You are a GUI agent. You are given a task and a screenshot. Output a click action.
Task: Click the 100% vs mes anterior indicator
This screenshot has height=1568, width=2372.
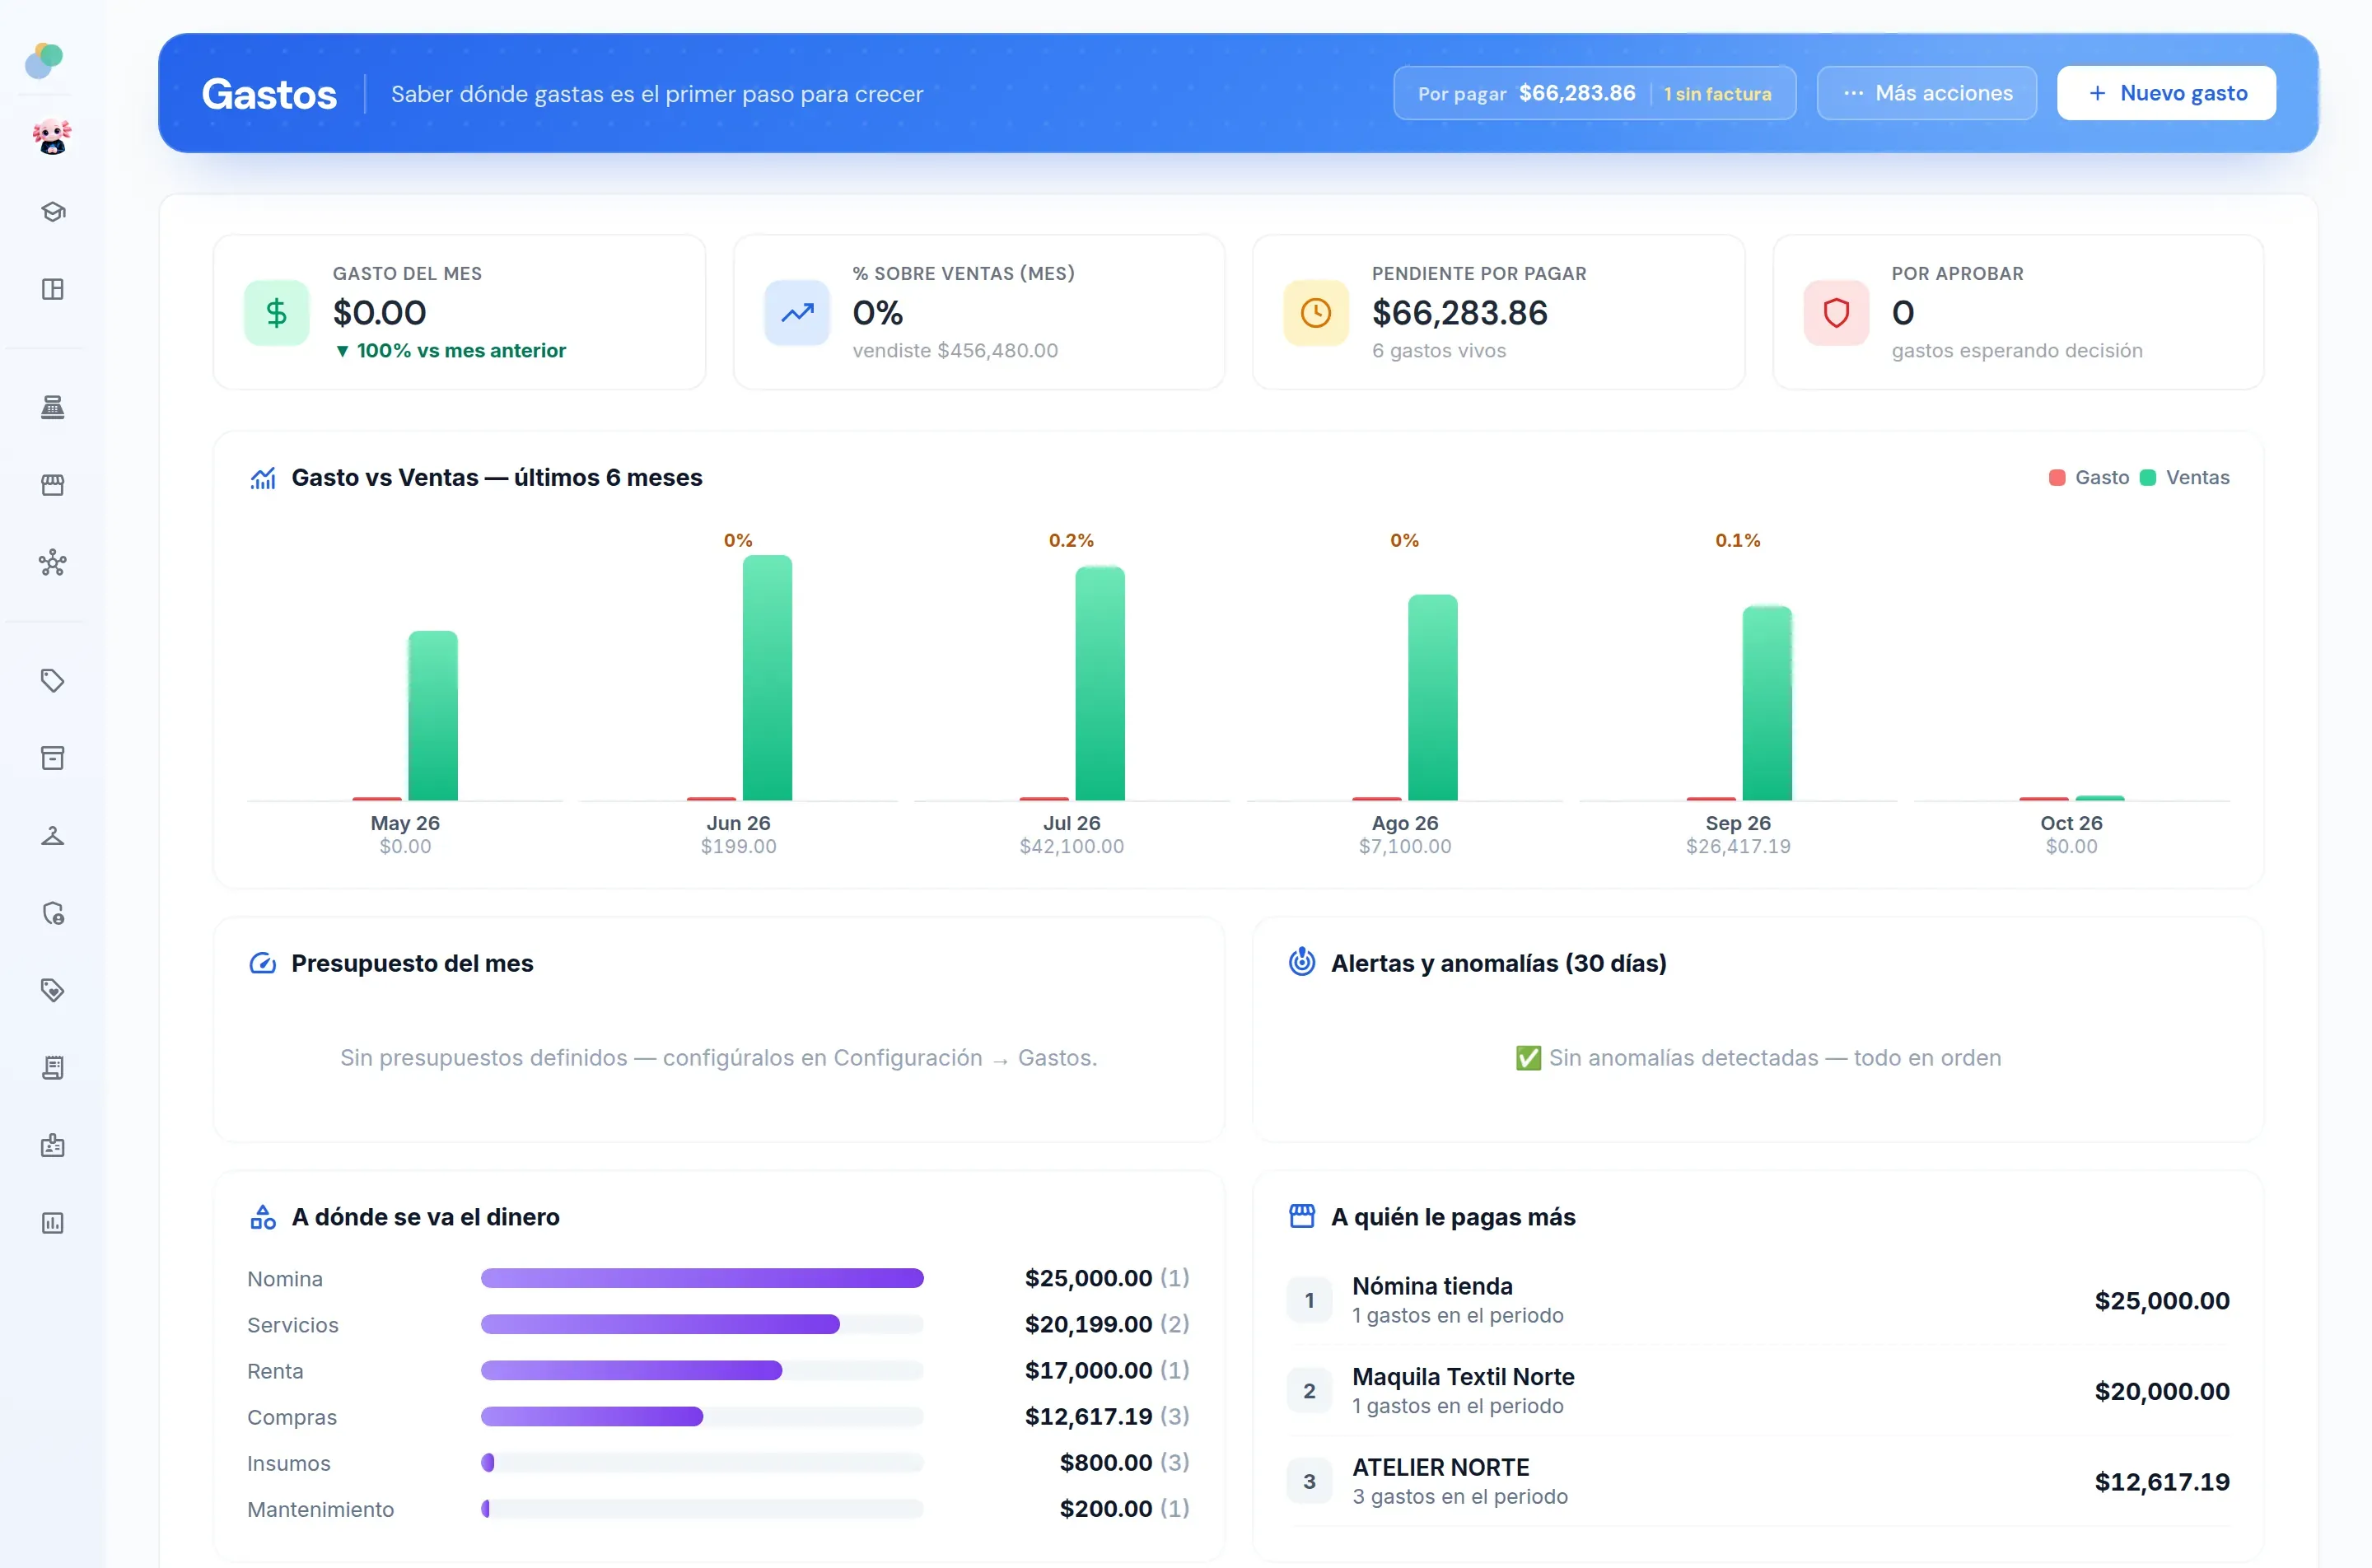450,351
